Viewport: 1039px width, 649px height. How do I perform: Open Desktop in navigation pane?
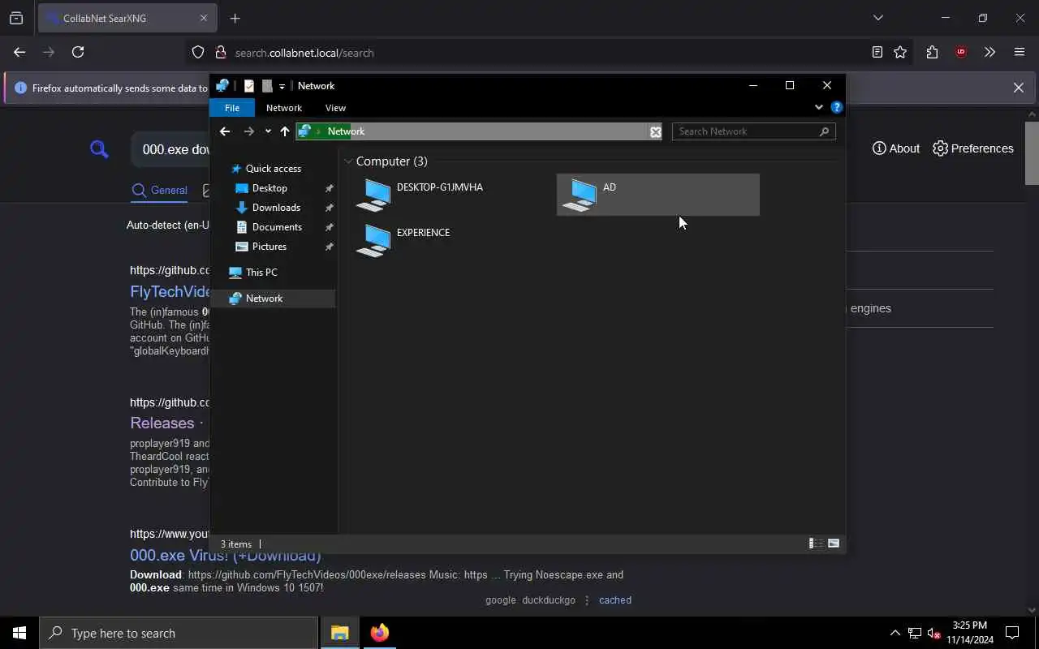(x=269, y=188)
